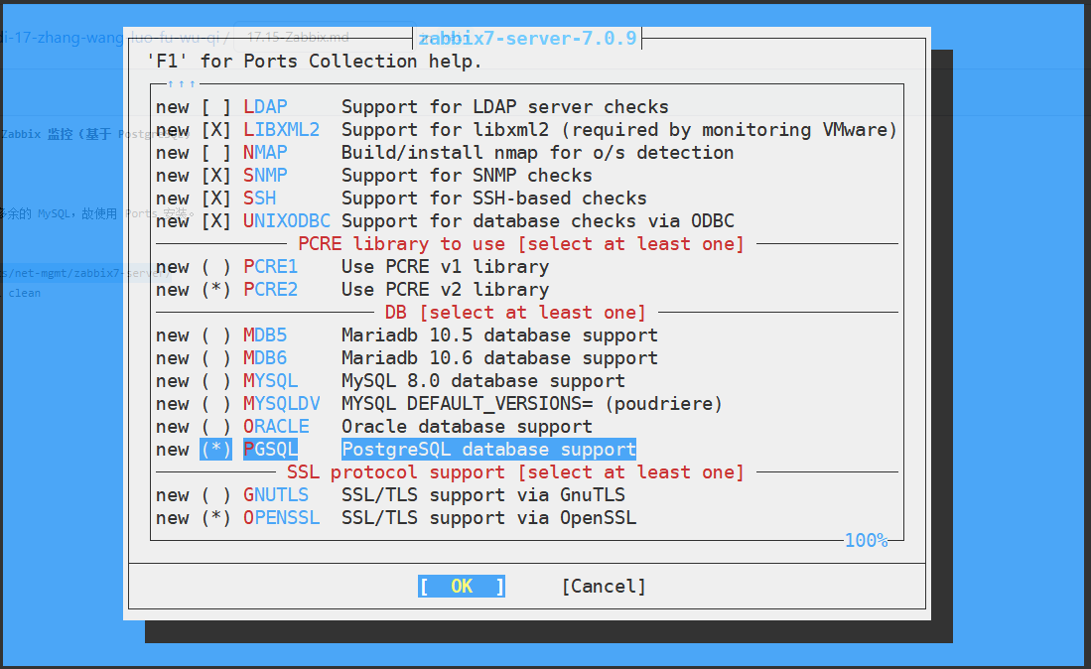The image size is (1091, 669).
Task: Click 'PostgreSQL database support' description
Action: point(488,450)
